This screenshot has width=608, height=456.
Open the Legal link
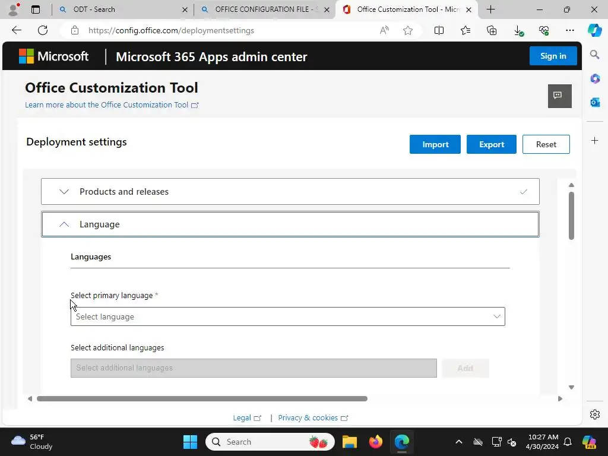pos(247,417)
